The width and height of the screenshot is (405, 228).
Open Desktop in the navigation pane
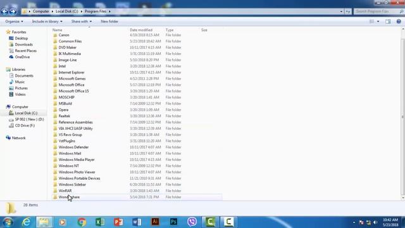tap(21, 38)
